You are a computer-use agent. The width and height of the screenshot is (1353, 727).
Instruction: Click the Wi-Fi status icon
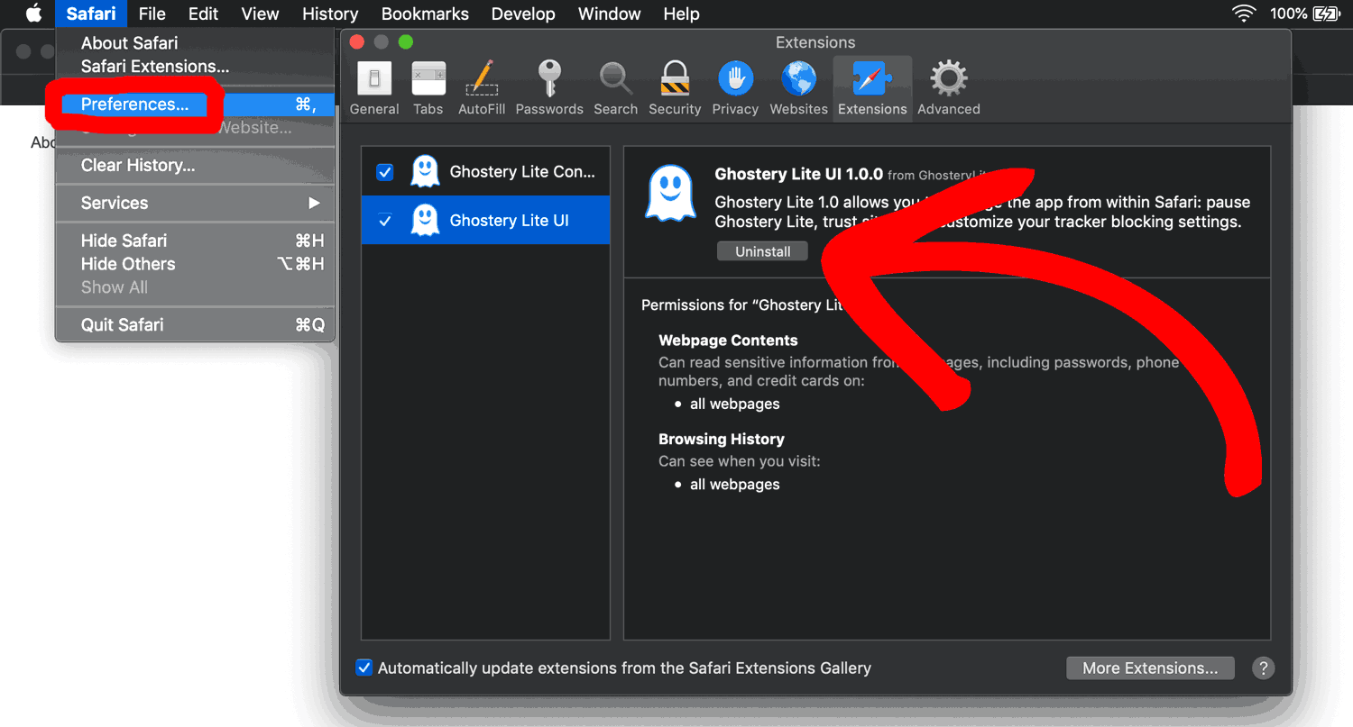click(x=1244, y=14)
